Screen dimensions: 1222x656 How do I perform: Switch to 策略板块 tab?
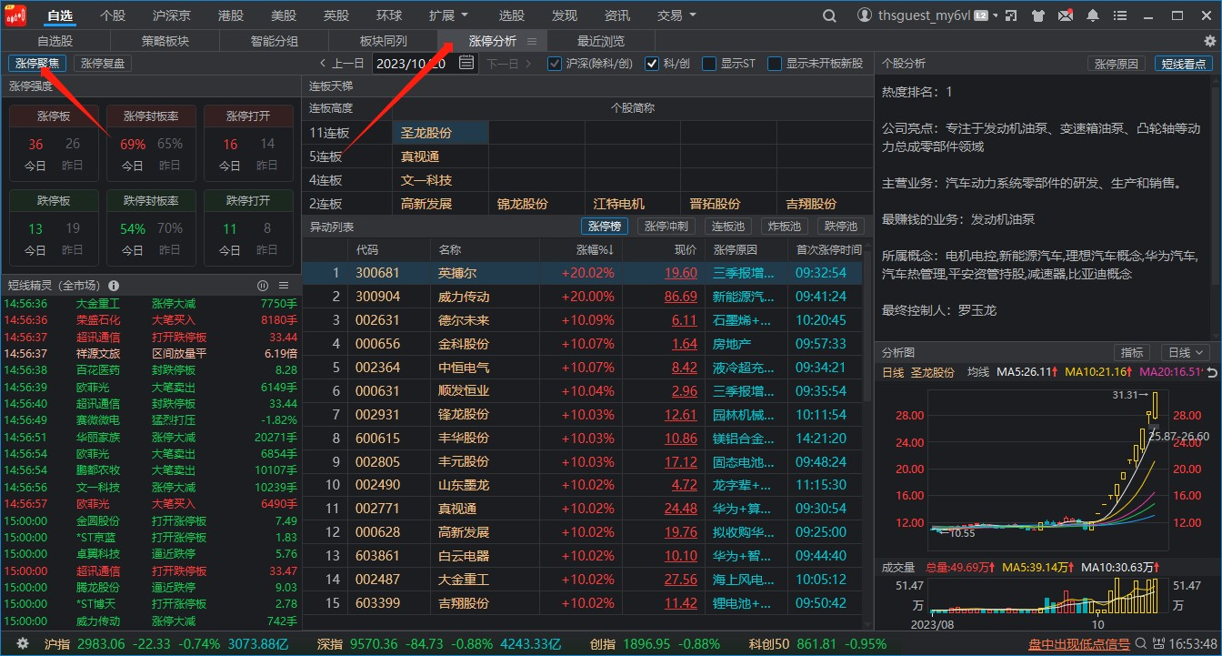[x=165, y=41]
